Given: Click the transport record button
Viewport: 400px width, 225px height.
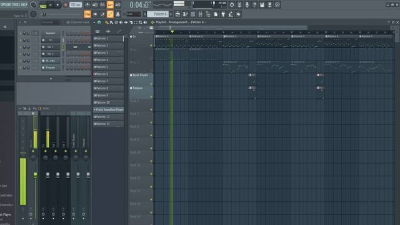Looking at the screenshot, I should (x=65, y=5).
